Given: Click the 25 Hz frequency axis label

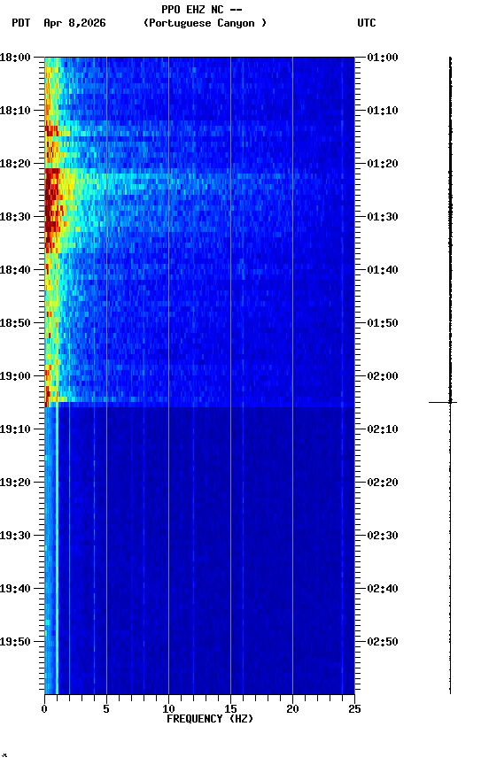Looking at the screenshot, I should [354, 709].
